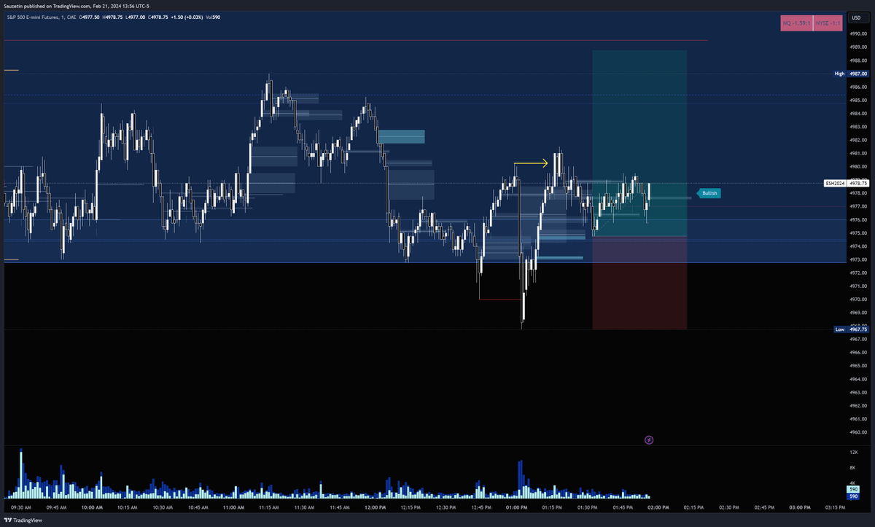The height and width of the screenshot is (527, 875).
Task: Click the 4960.00 price axis label
Action: click(858, 432)
